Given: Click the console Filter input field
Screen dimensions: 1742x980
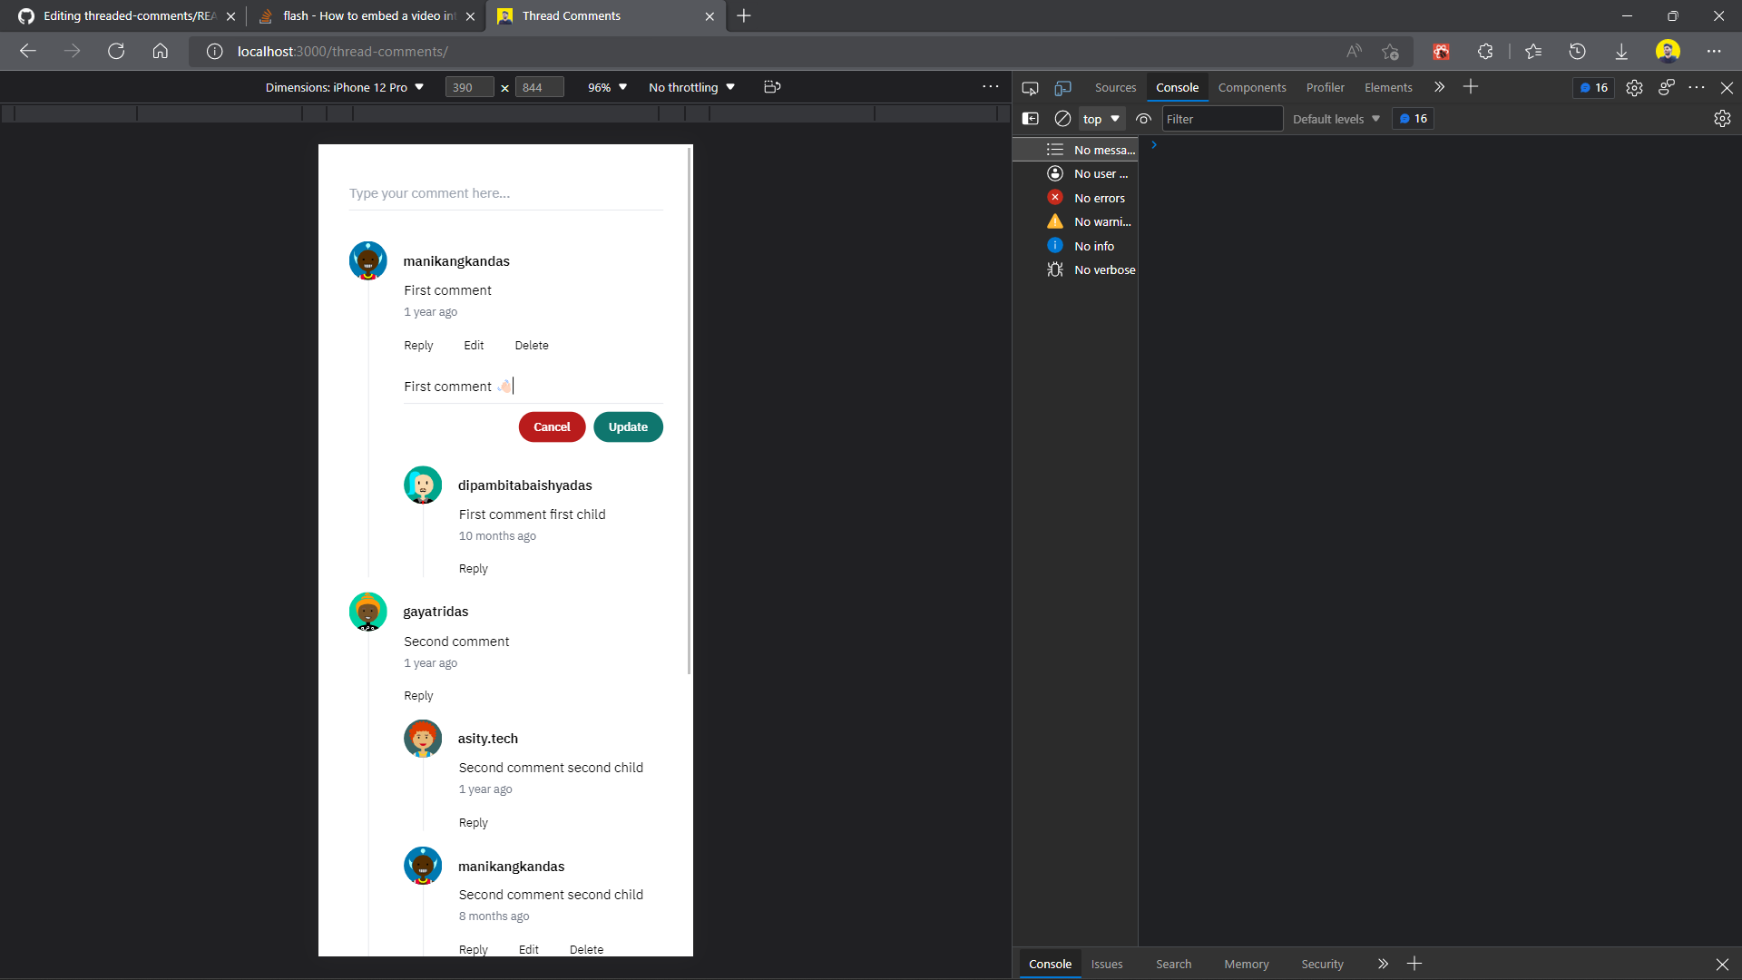Looking at the screenshot, I should click(x=1221, y=119).
